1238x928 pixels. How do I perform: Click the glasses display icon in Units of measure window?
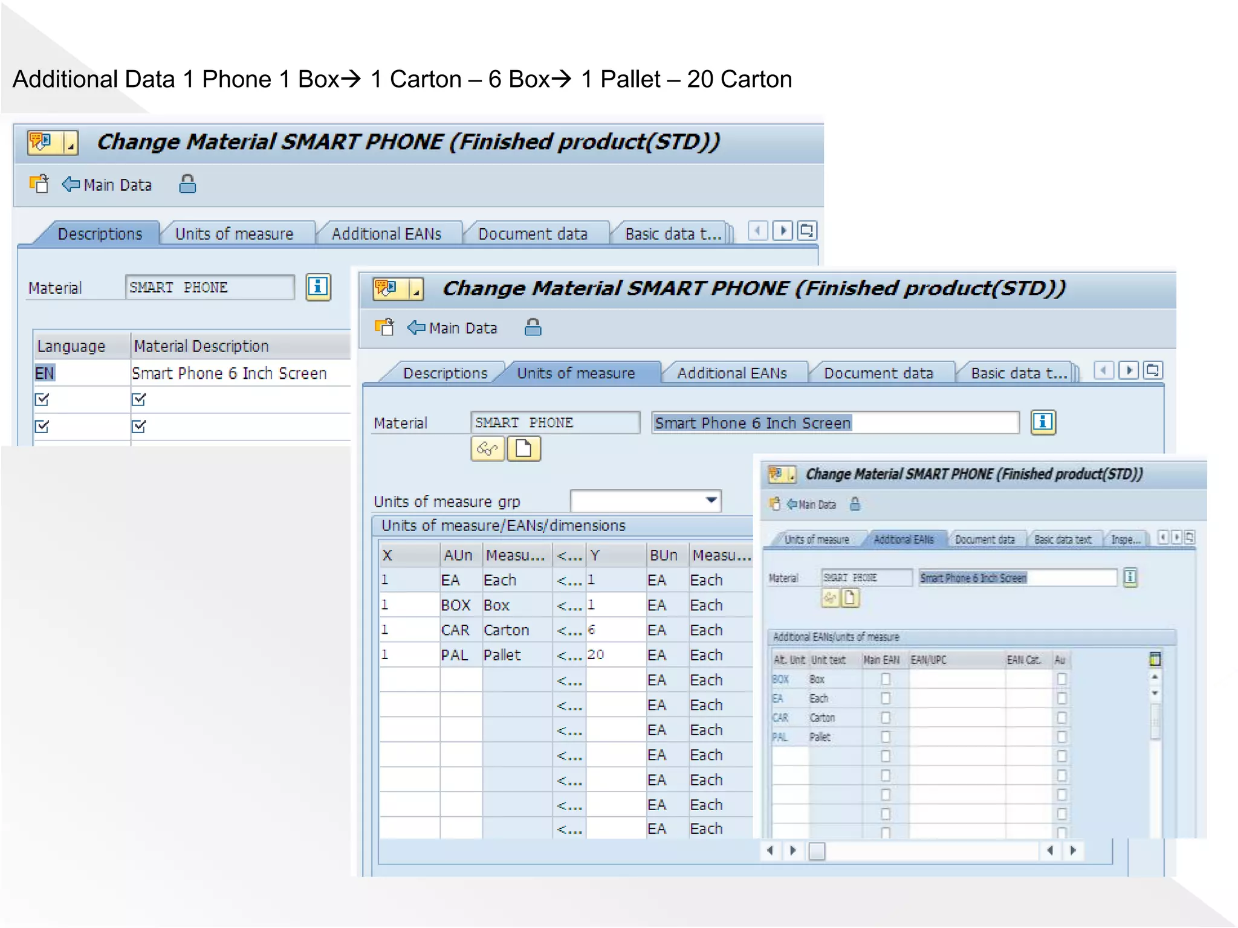click(487, 449)
